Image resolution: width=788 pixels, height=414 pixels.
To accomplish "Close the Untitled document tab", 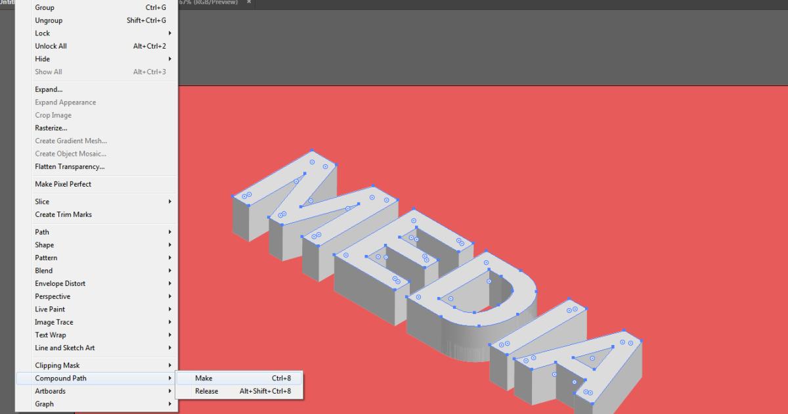I will [248, 2].
